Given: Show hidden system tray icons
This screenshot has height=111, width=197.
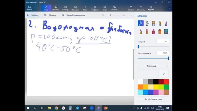Looking at the screenshot, I should click(x=134, y=108).
